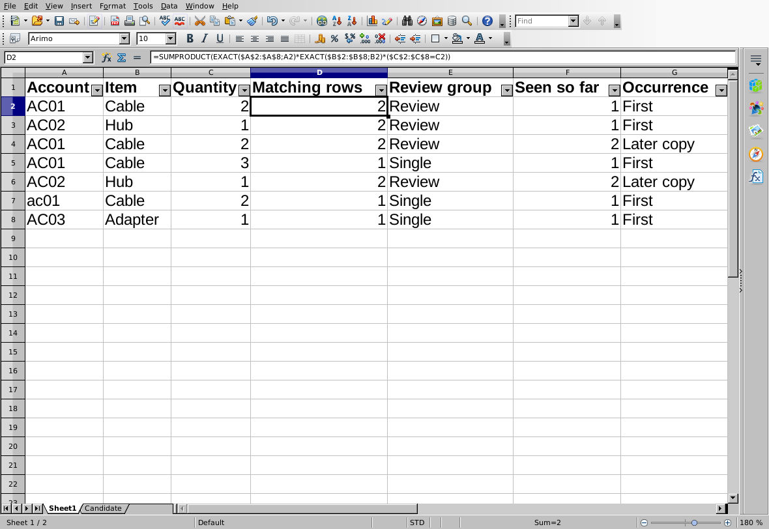Print the file directly
The height and width of the screenshot is (529, 769).
[x=130, y=21]
